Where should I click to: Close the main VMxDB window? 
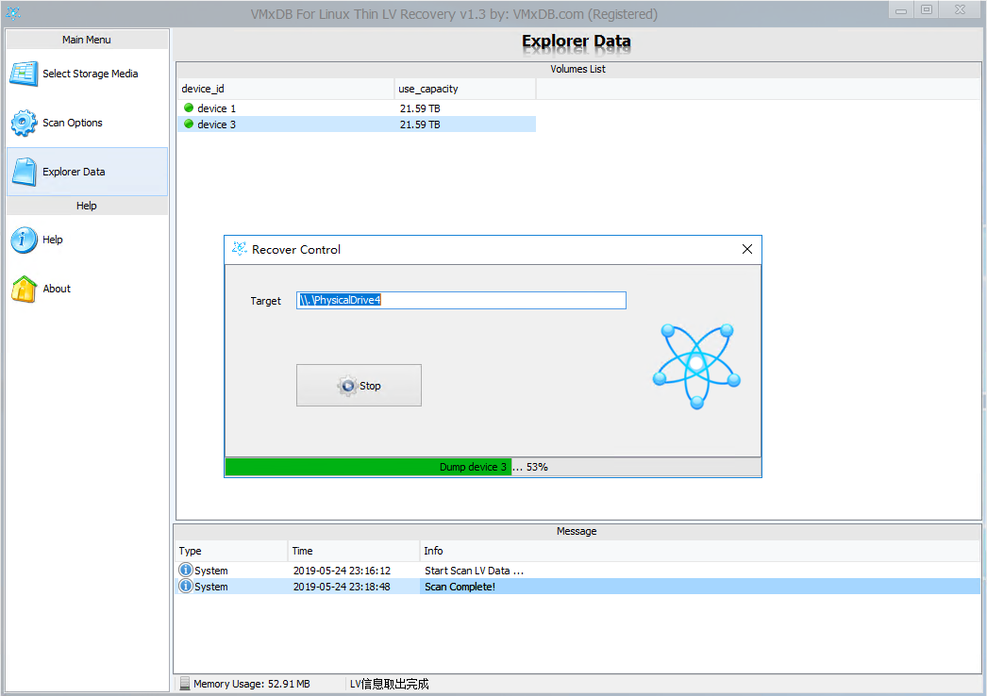(960, 9)
